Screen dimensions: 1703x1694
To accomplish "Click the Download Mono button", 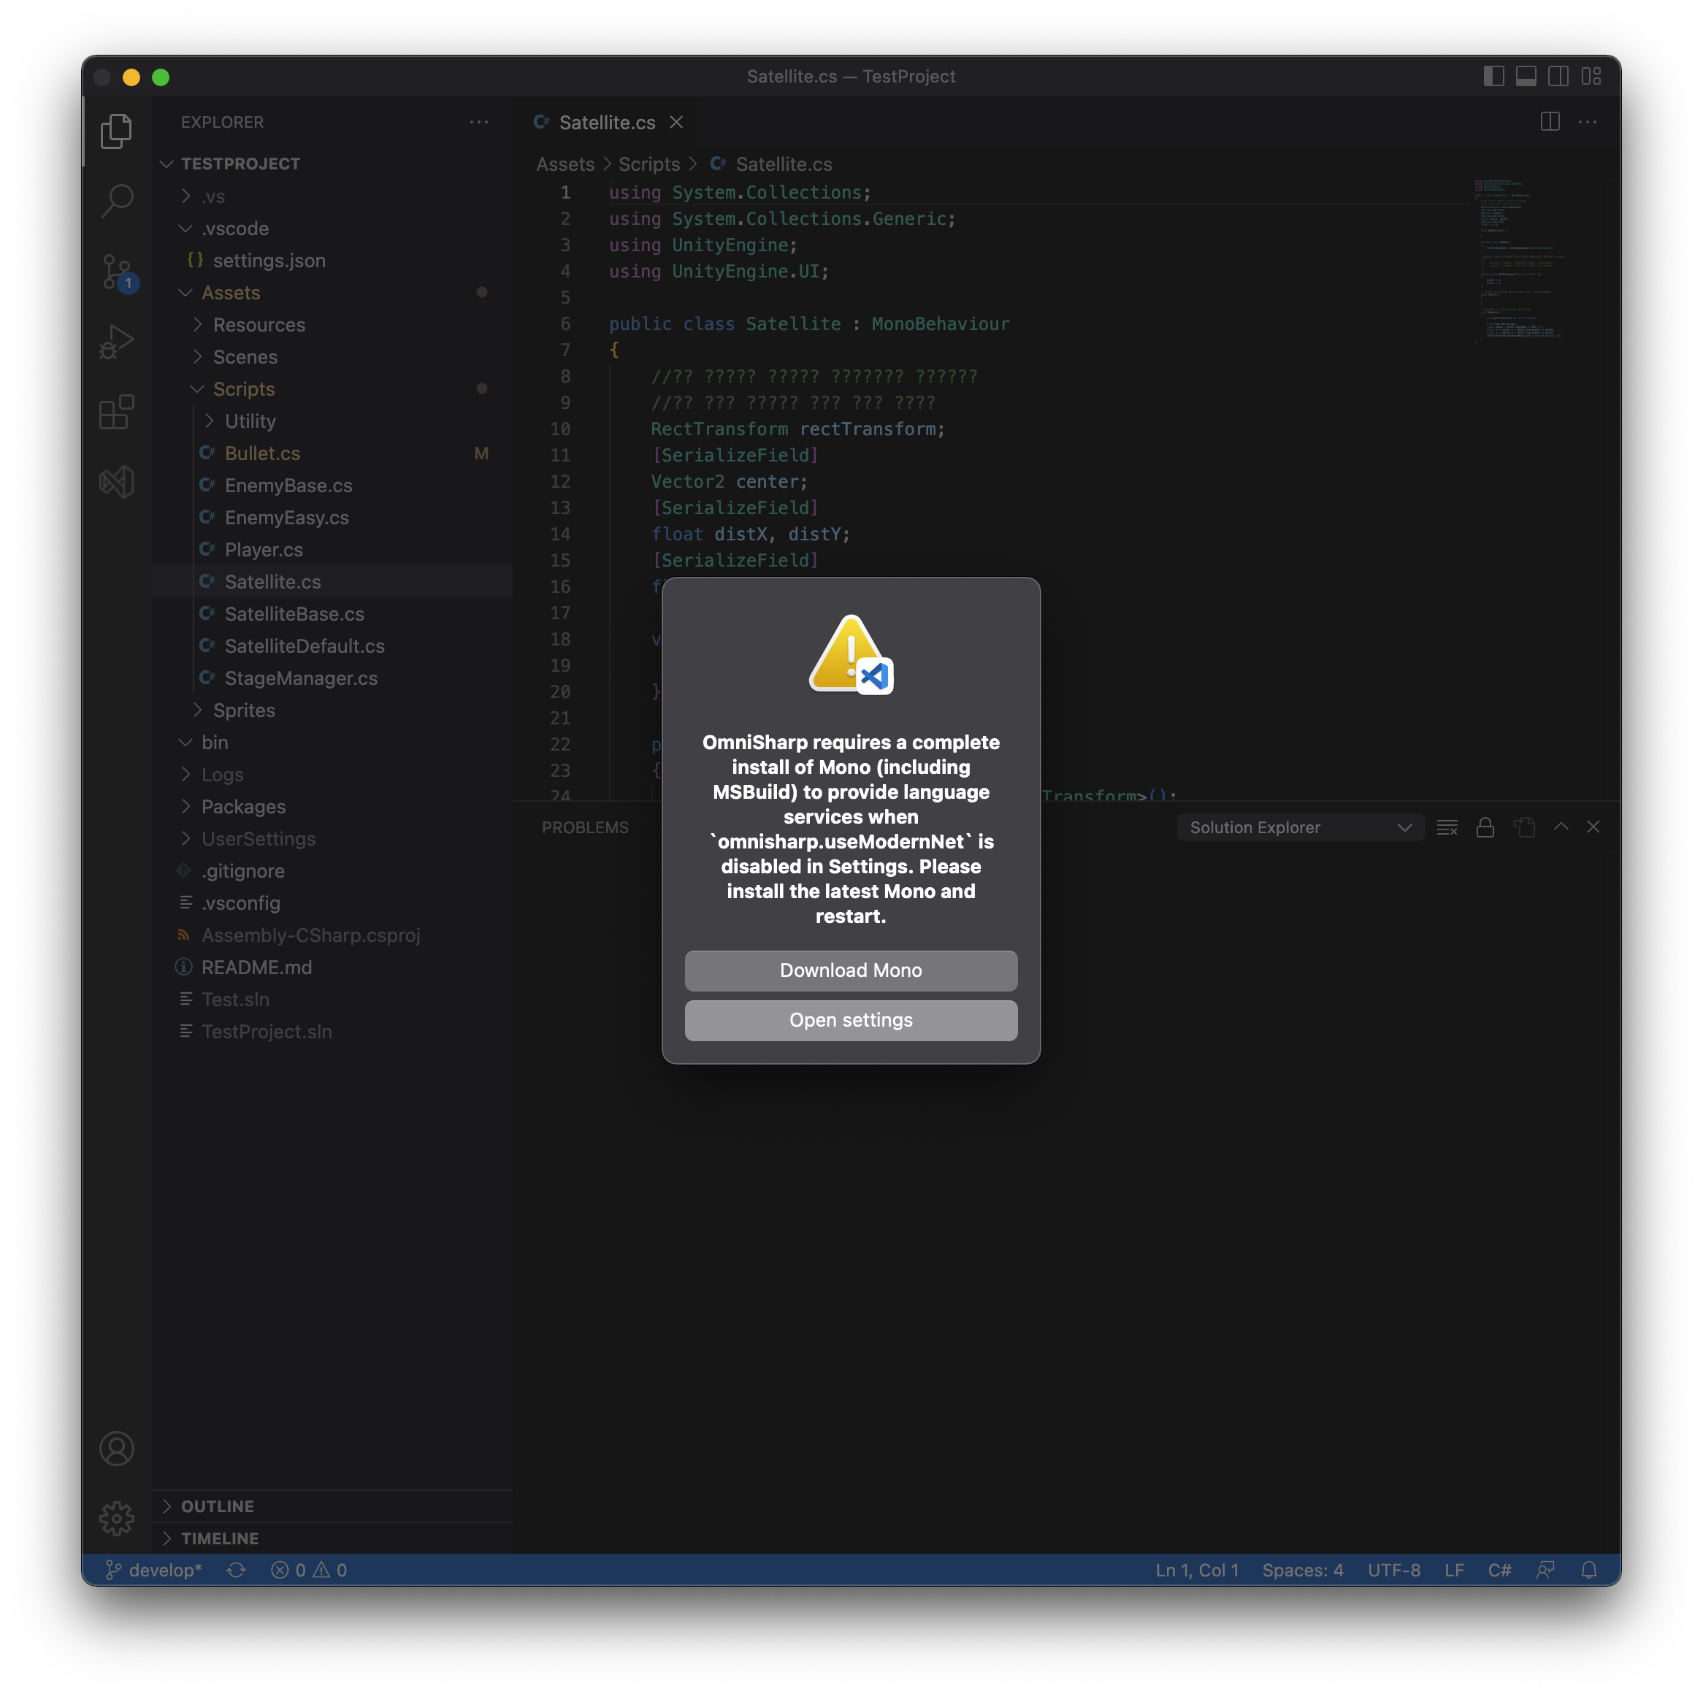I will click(x=851, y=970).
